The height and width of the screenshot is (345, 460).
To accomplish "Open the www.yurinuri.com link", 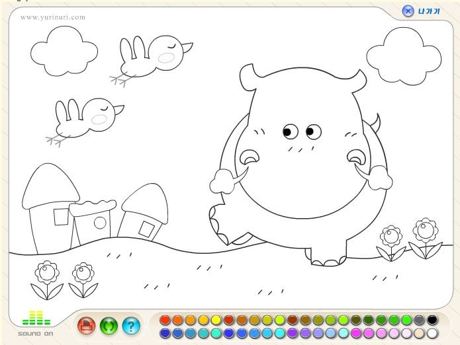I will click(x=53, y=17).
